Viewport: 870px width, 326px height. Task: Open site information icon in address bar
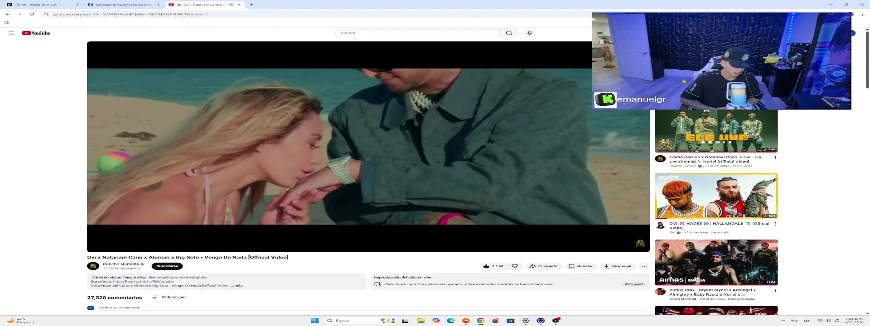(46, 14)
